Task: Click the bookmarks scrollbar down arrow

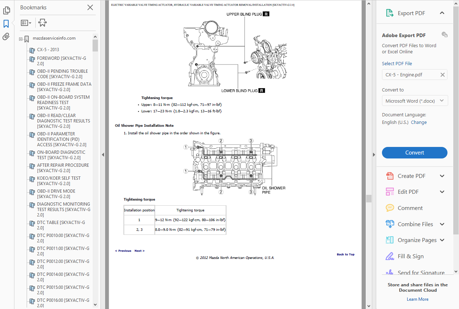Action: [x=95, y=304]
